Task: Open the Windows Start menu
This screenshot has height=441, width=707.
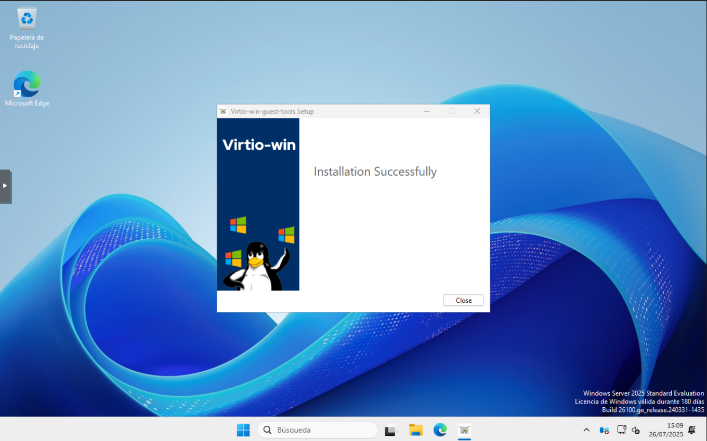Action: 243,430
